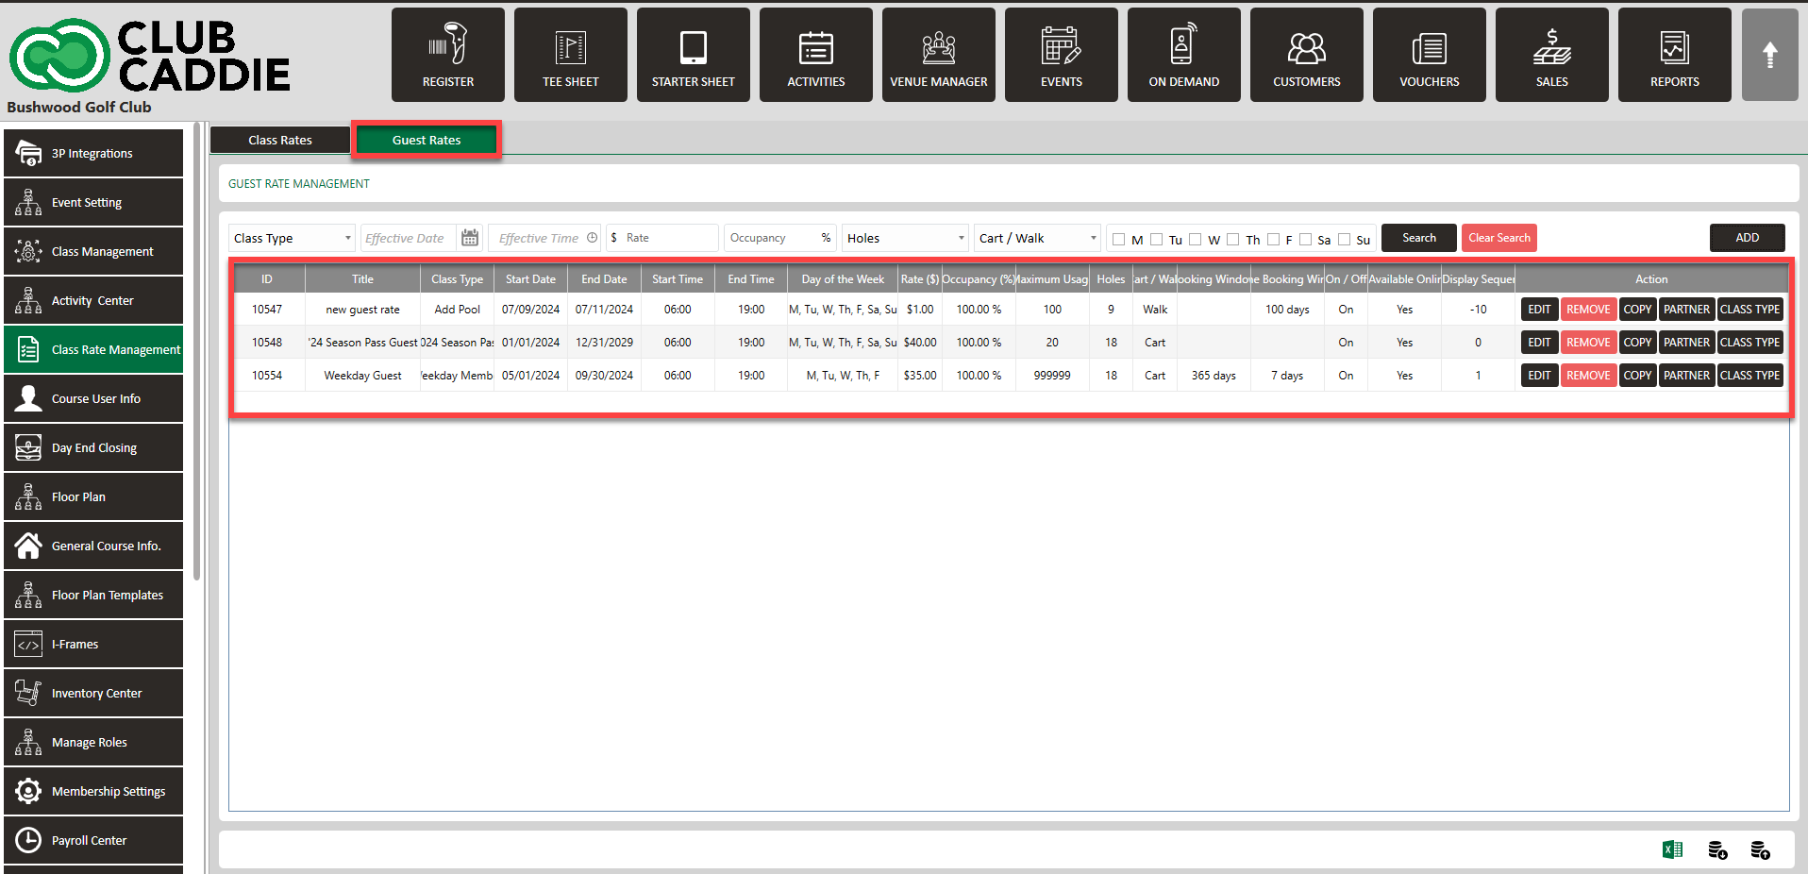Open the Sales module
Viewport: 1808px width, 874px height.
coord(1552,55)
